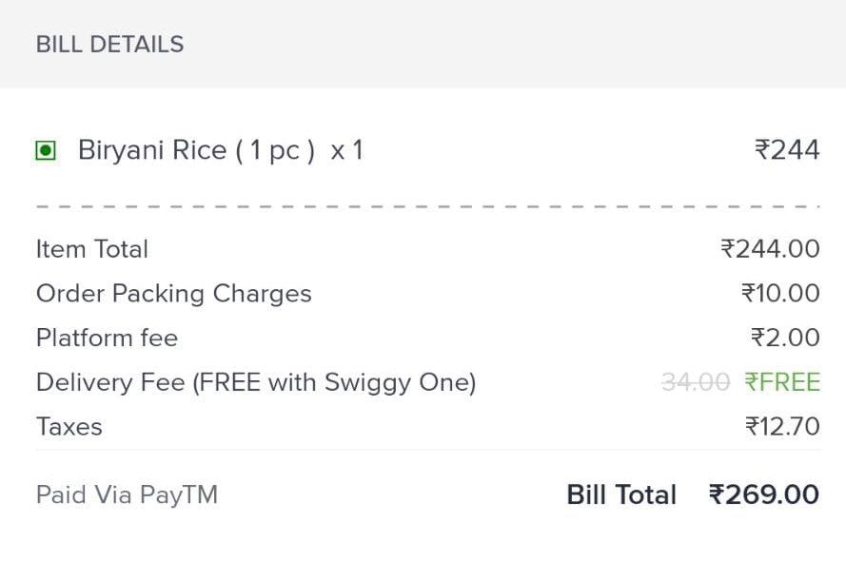This screenshot has height=561, width=846.
Task: Click the ₹244 item price
Action: coord(787,150)
